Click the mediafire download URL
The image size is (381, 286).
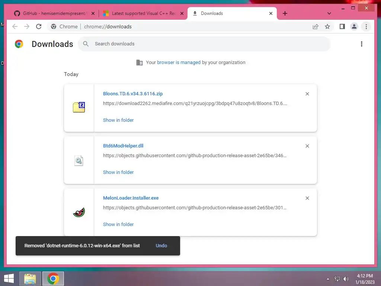pos(195,104)
